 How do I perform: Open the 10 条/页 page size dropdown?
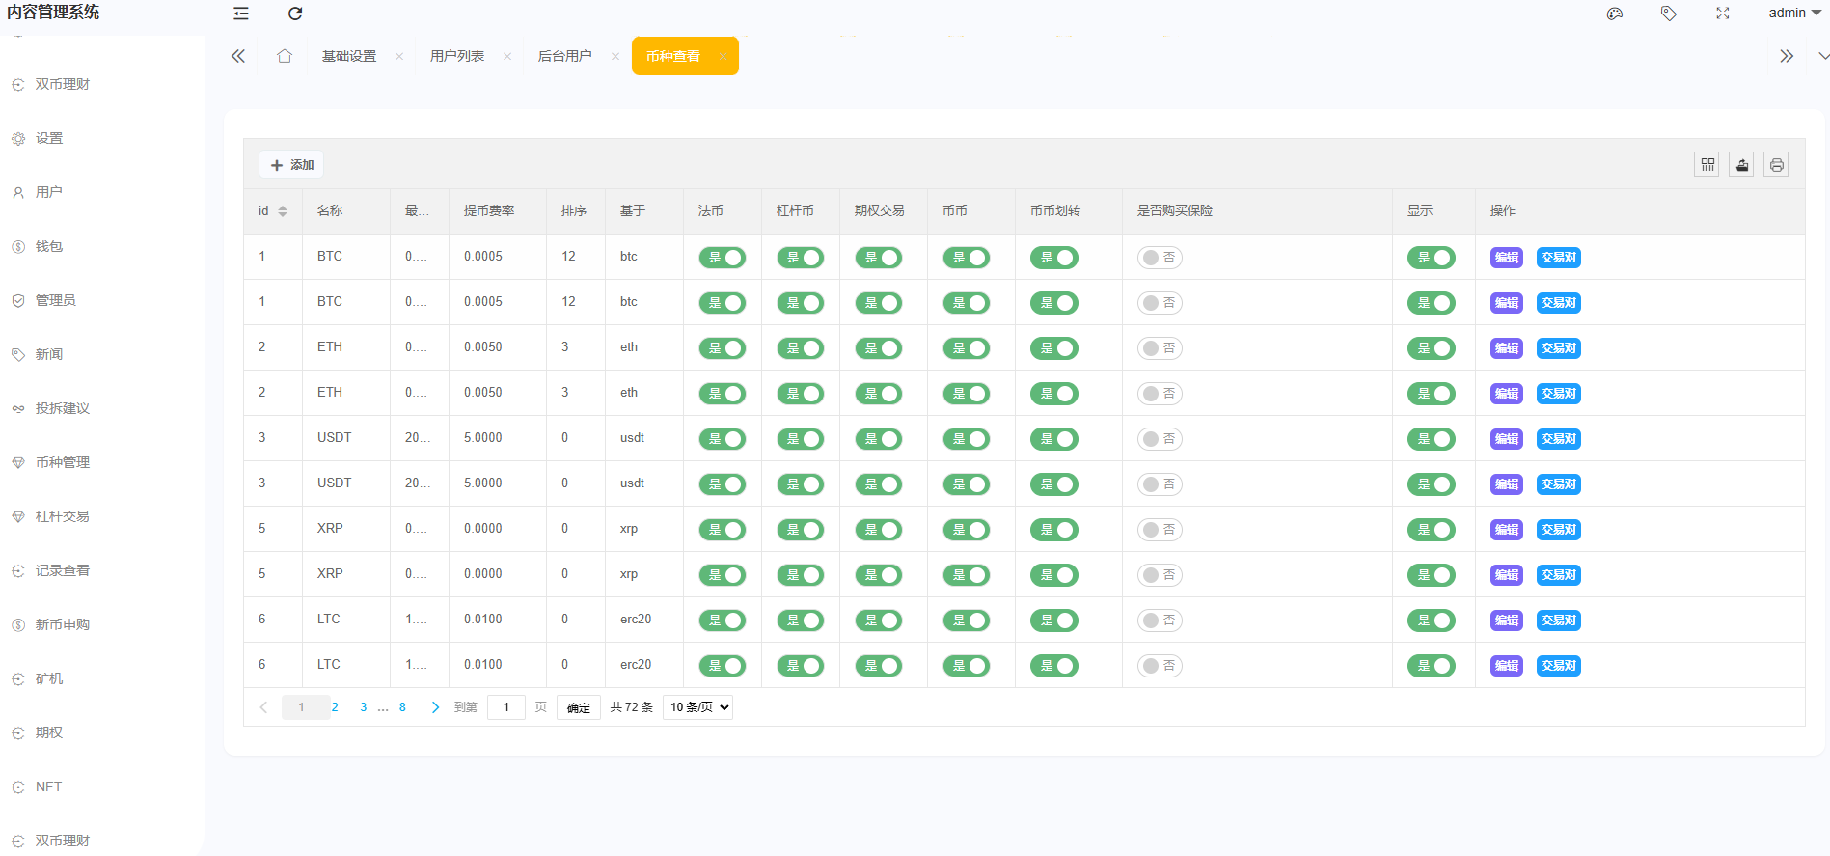[697, 707]
